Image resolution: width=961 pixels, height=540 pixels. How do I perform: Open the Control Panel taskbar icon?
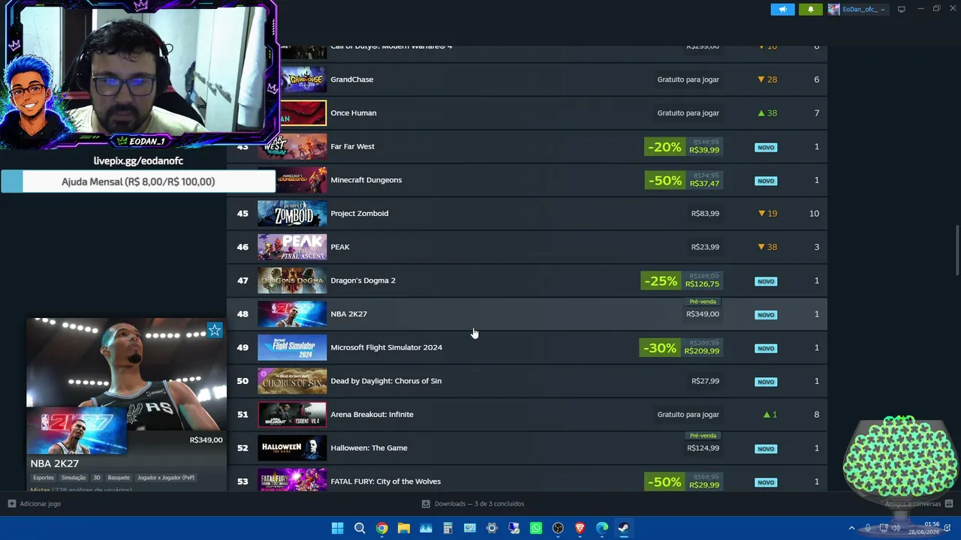(x=470, y=528)
